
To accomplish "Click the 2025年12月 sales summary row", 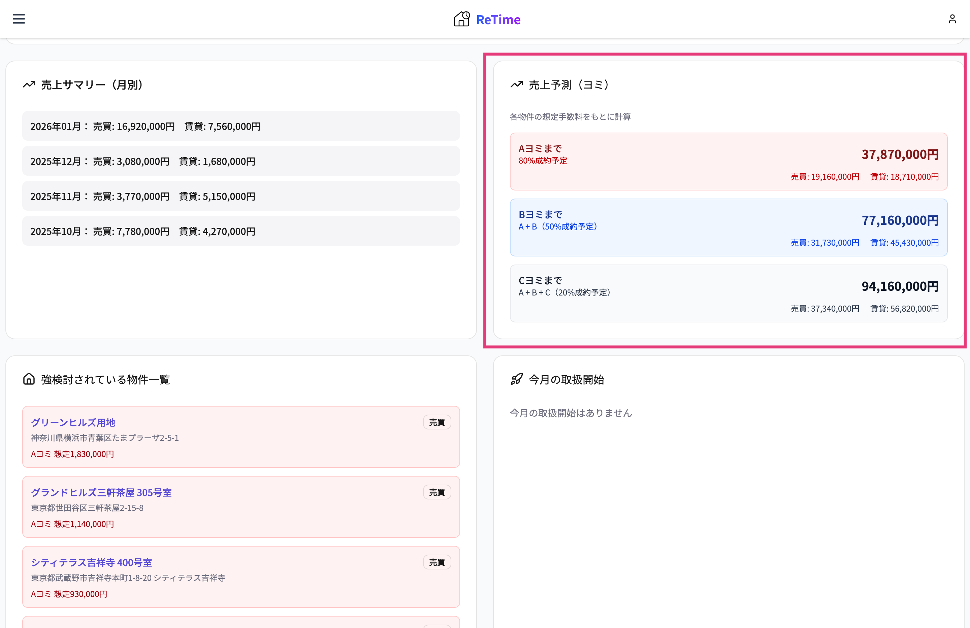I will pos(240,161).
